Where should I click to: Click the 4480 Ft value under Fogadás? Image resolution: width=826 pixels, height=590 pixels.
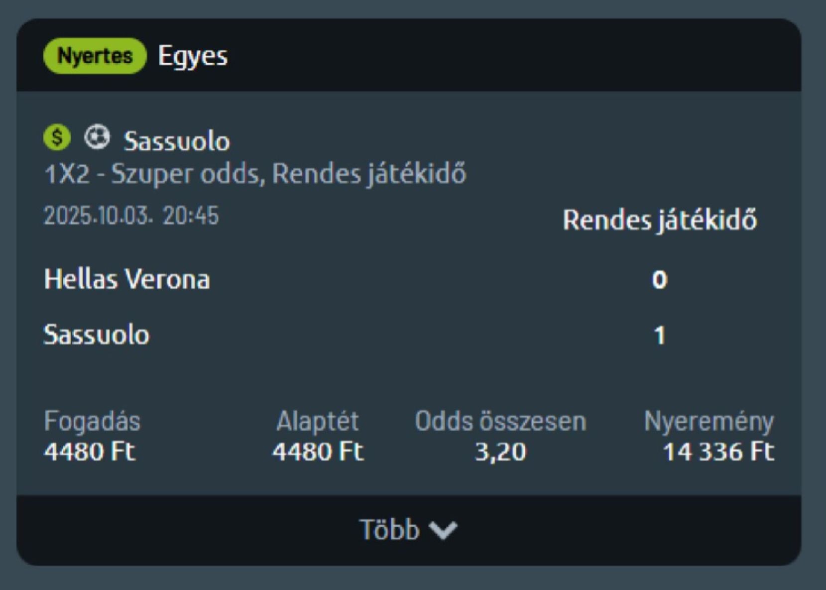tap(90, 452)
